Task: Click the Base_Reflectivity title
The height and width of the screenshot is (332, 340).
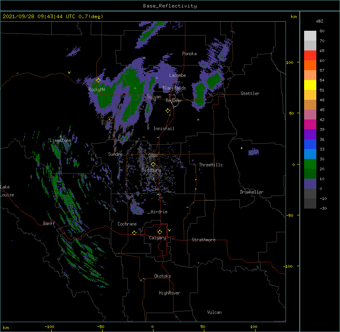Action: pos(170,6)
